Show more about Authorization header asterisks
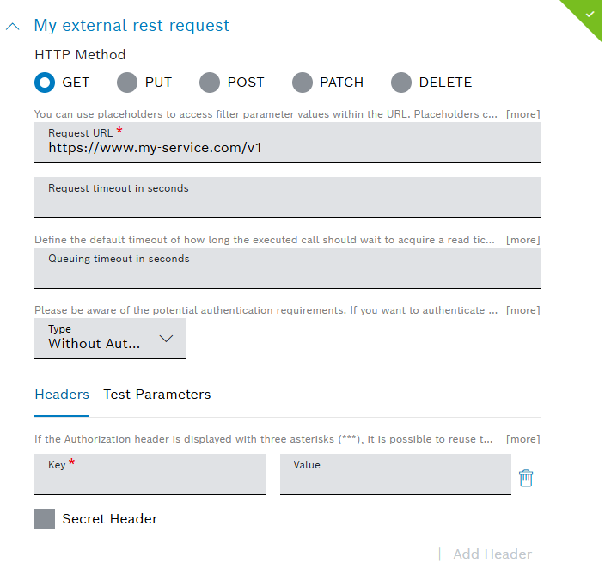This screenshot has height=569, width=605. 522,439
